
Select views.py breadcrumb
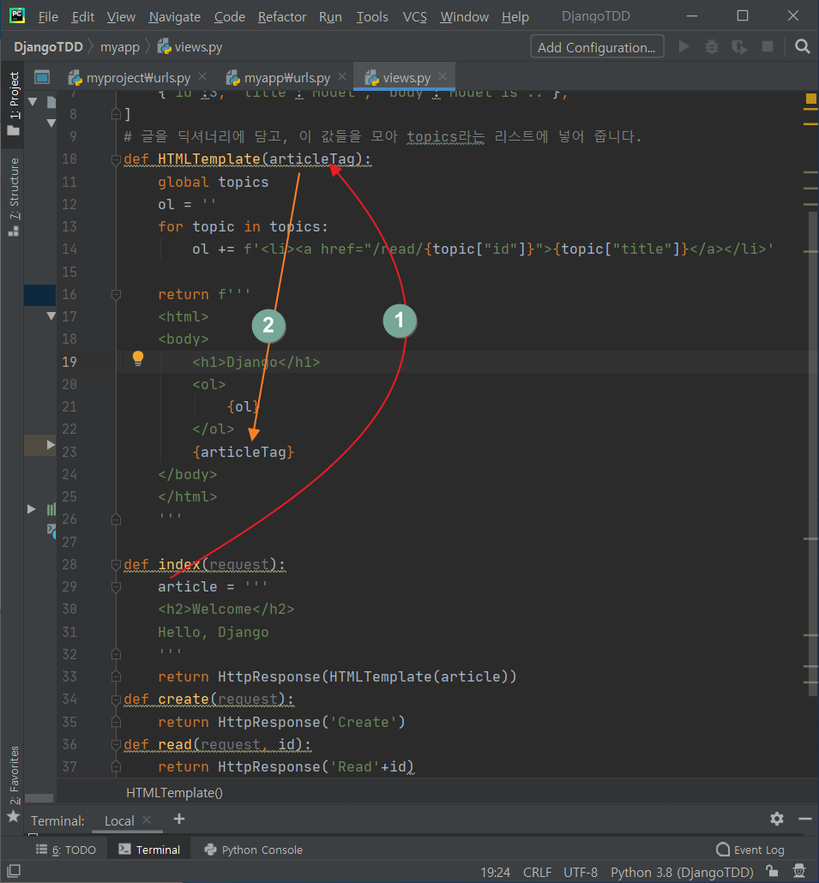tap(190, 47)
